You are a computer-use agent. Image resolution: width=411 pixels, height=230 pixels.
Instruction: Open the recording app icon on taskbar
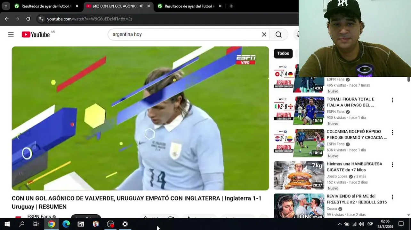click(110, 224)
